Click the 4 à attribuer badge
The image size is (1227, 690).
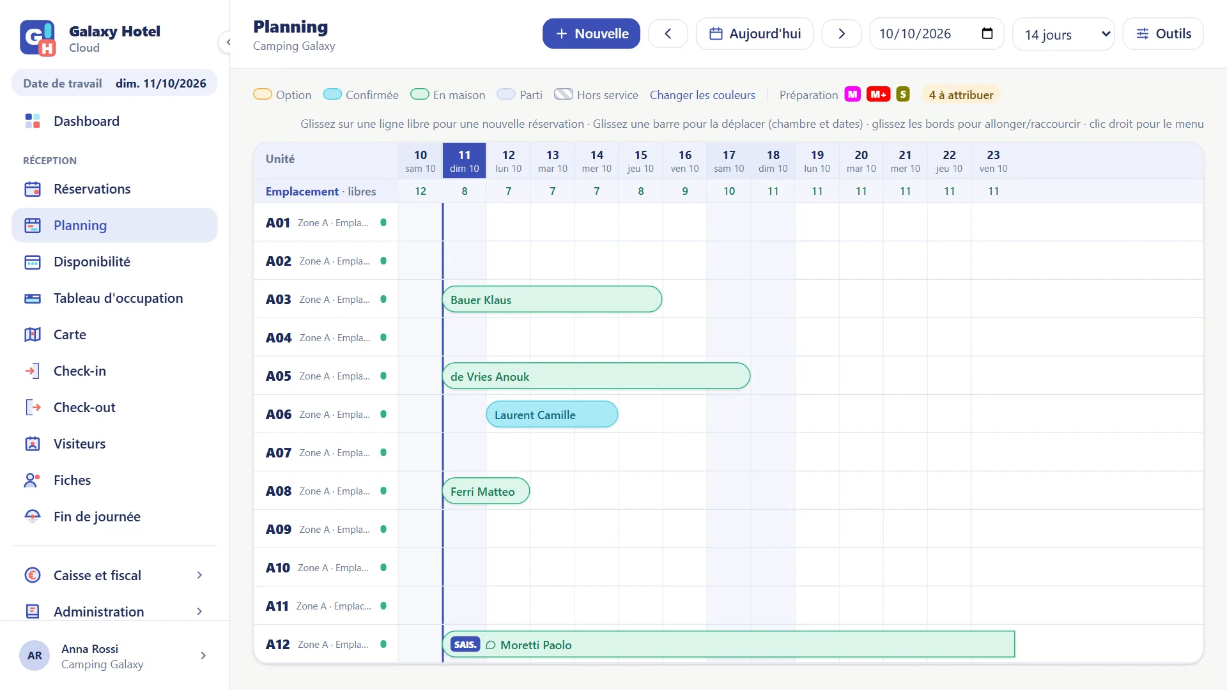click(961, 95)
